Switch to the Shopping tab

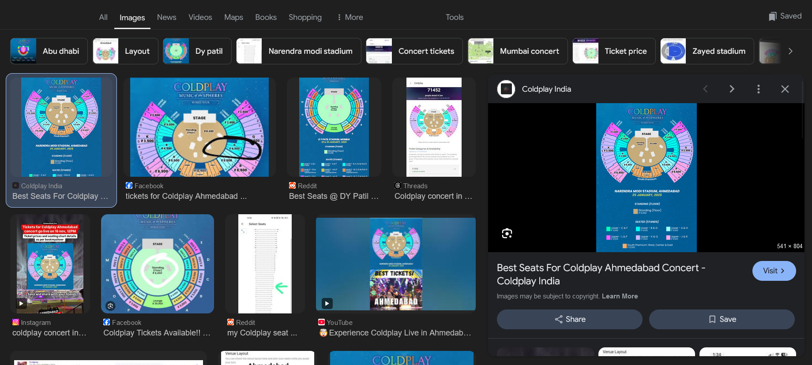click(x=305, y=17)
